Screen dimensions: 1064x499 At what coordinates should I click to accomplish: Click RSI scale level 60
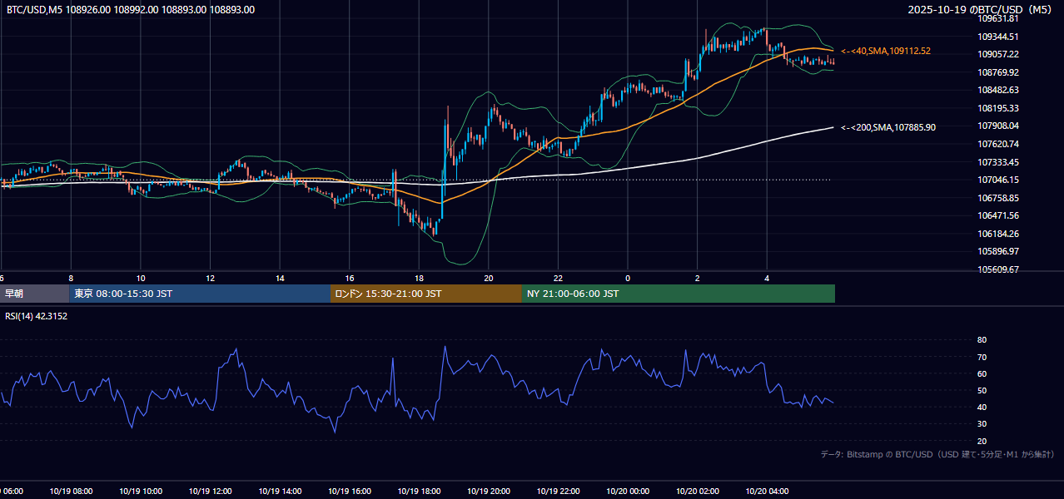[x=982, y=373]
